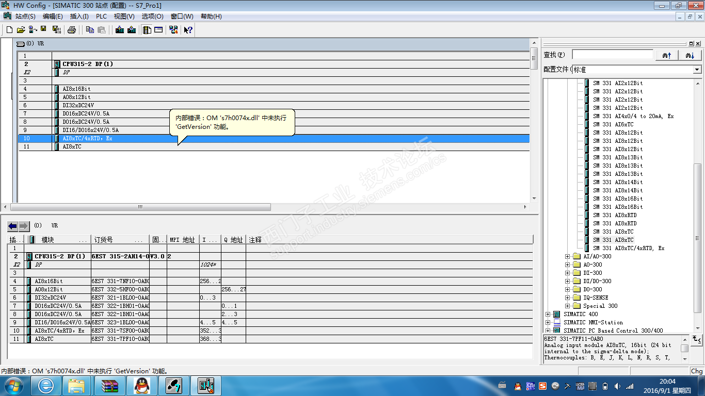Click the Q 地址 column header

[x=233, y=240]
